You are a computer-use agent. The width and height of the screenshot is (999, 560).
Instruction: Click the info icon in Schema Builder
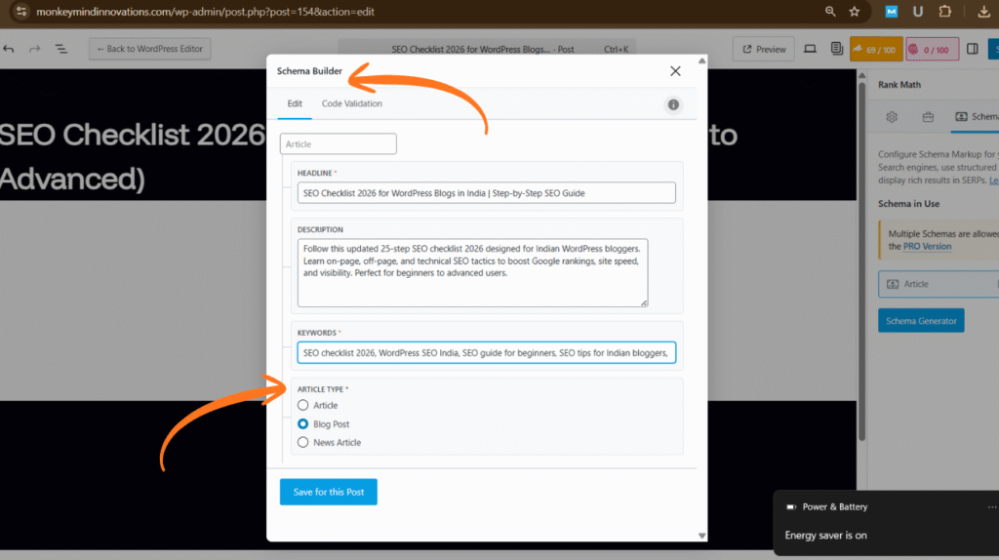673,104
